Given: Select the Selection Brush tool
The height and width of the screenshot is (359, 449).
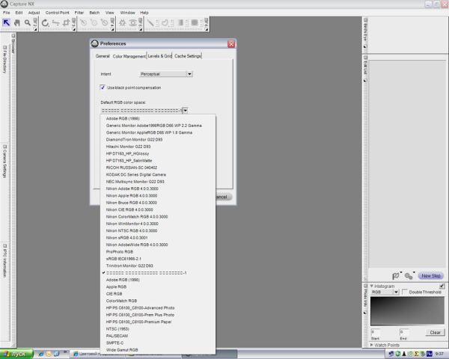Looking at the screenshot, I should click(x=150, y=23).
